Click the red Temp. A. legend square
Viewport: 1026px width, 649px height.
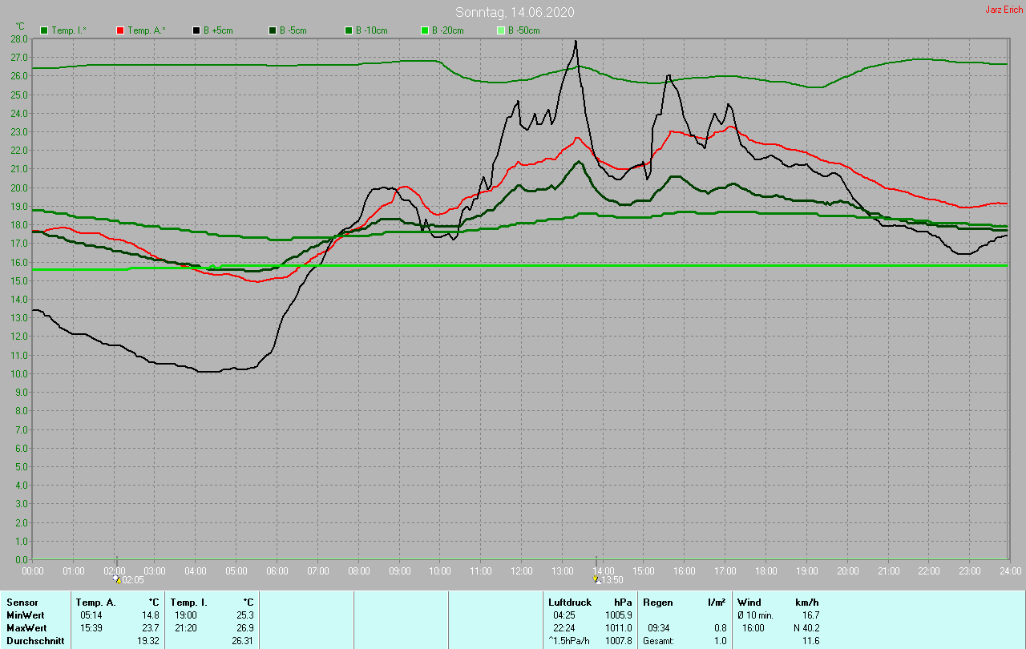(120, 30)
